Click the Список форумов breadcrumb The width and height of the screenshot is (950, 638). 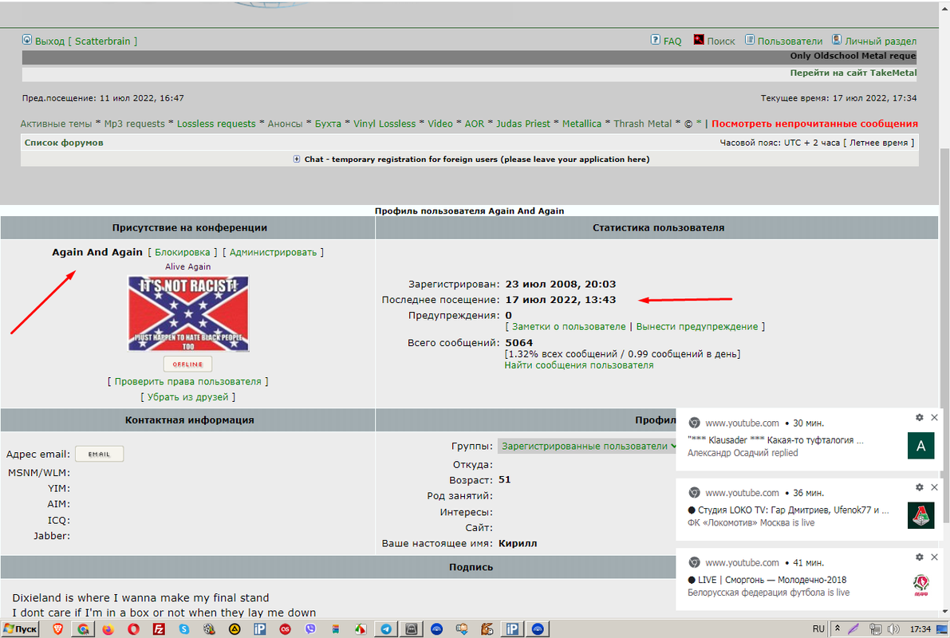(x=64, y=143)
